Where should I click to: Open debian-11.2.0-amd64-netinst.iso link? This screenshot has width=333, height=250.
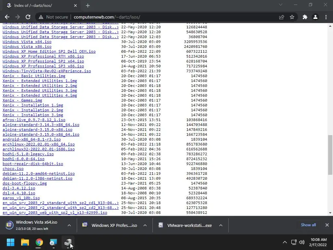pos(39,174)
